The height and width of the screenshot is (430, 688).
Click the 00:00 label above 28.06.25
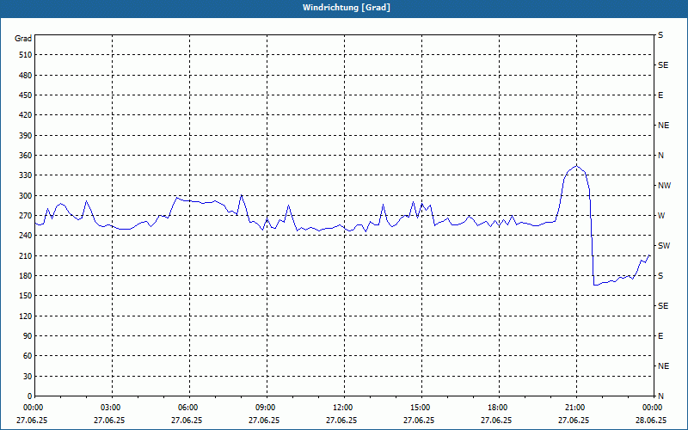(x=653, y=408)
